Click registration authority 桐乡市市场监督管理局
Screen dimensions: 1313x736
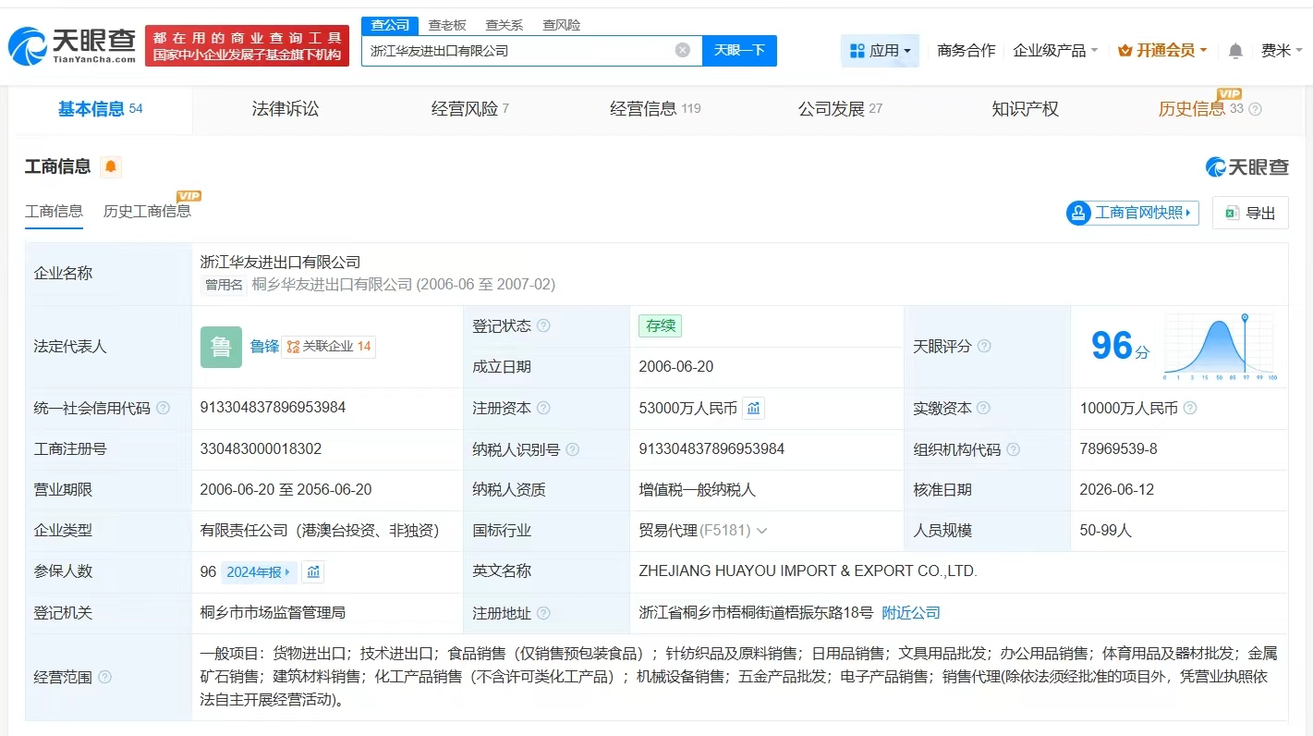pyautogui.click(x=273, y=613)
